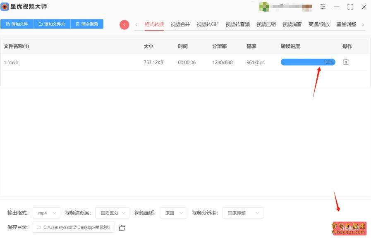Open the 视频清晰度 dropdown
Screen dimensions: 371x238
click(x=112, y=213)
